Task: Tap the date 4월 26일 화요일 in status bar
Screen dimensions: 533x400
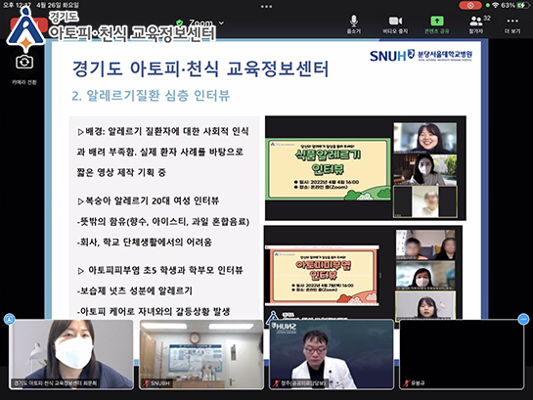Action: point(58,5)
